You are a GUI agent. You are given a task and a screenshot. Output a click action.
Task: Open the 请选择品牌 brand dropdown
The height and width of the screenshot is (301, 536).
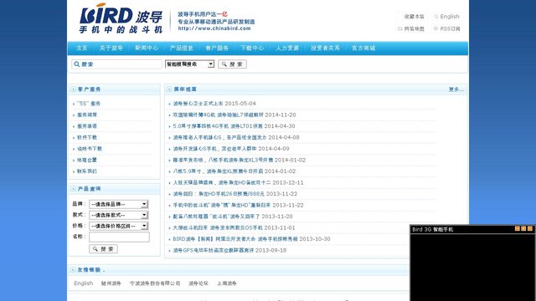point(119,204)
